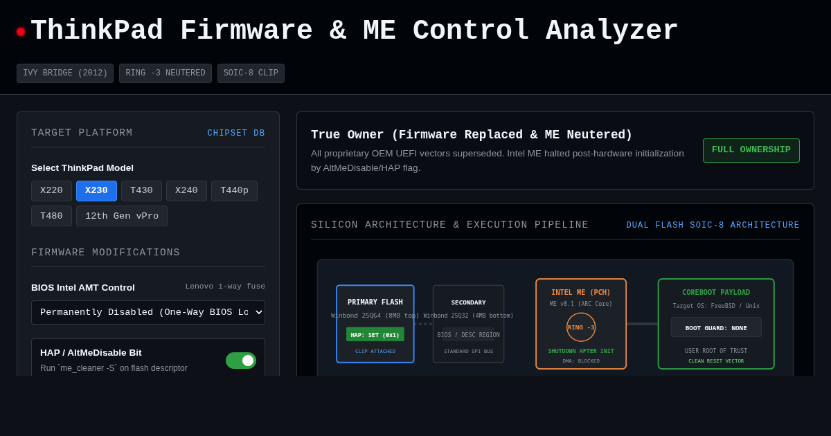Click the BIOS / DESC REGION label
The width and height of the screenshot is (831, 436).
[x=469, y=335]
